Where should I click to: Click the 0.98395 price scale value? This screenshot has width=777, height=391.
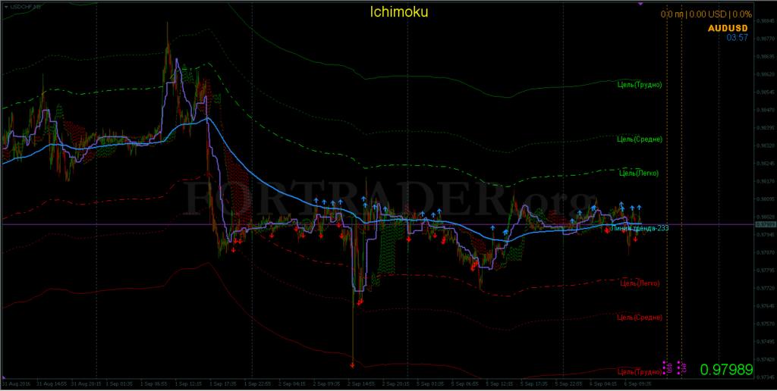[766, 128]
